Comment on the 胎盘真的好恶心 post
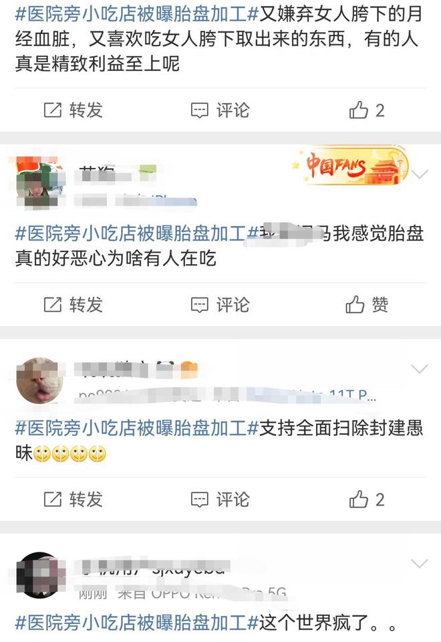The image size is (441, 642). (x=220, y=305)
